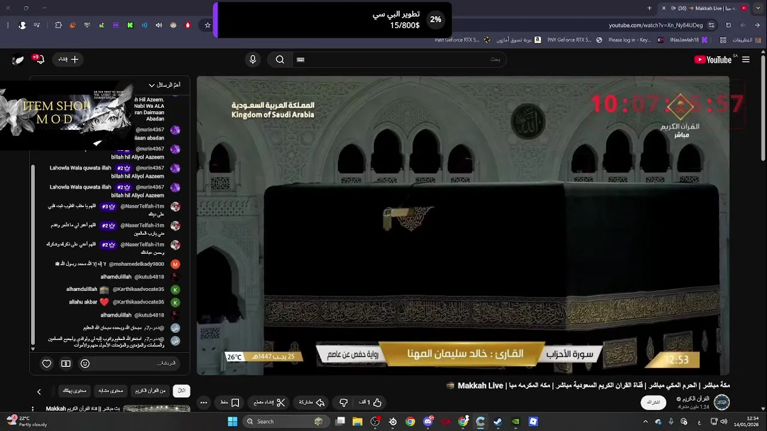Open more actions three-dot menu under video
The image size is (767, 431).
click(x=204, y=402)
